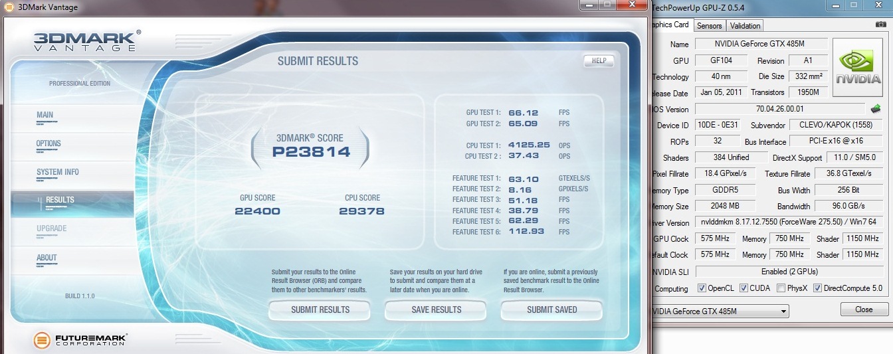
Task: Click the GPU Test 1 value 66.12
Action: tap(523, 113)
